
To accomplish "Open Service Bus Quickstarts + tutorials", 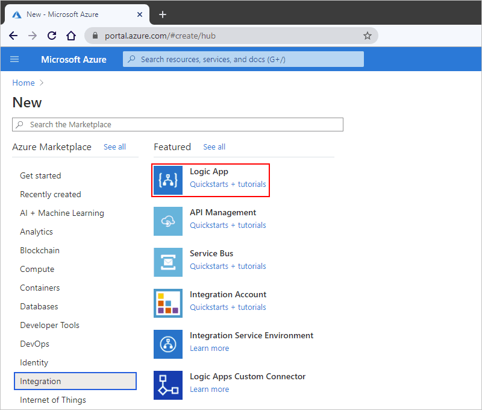I will click(228, 266).
